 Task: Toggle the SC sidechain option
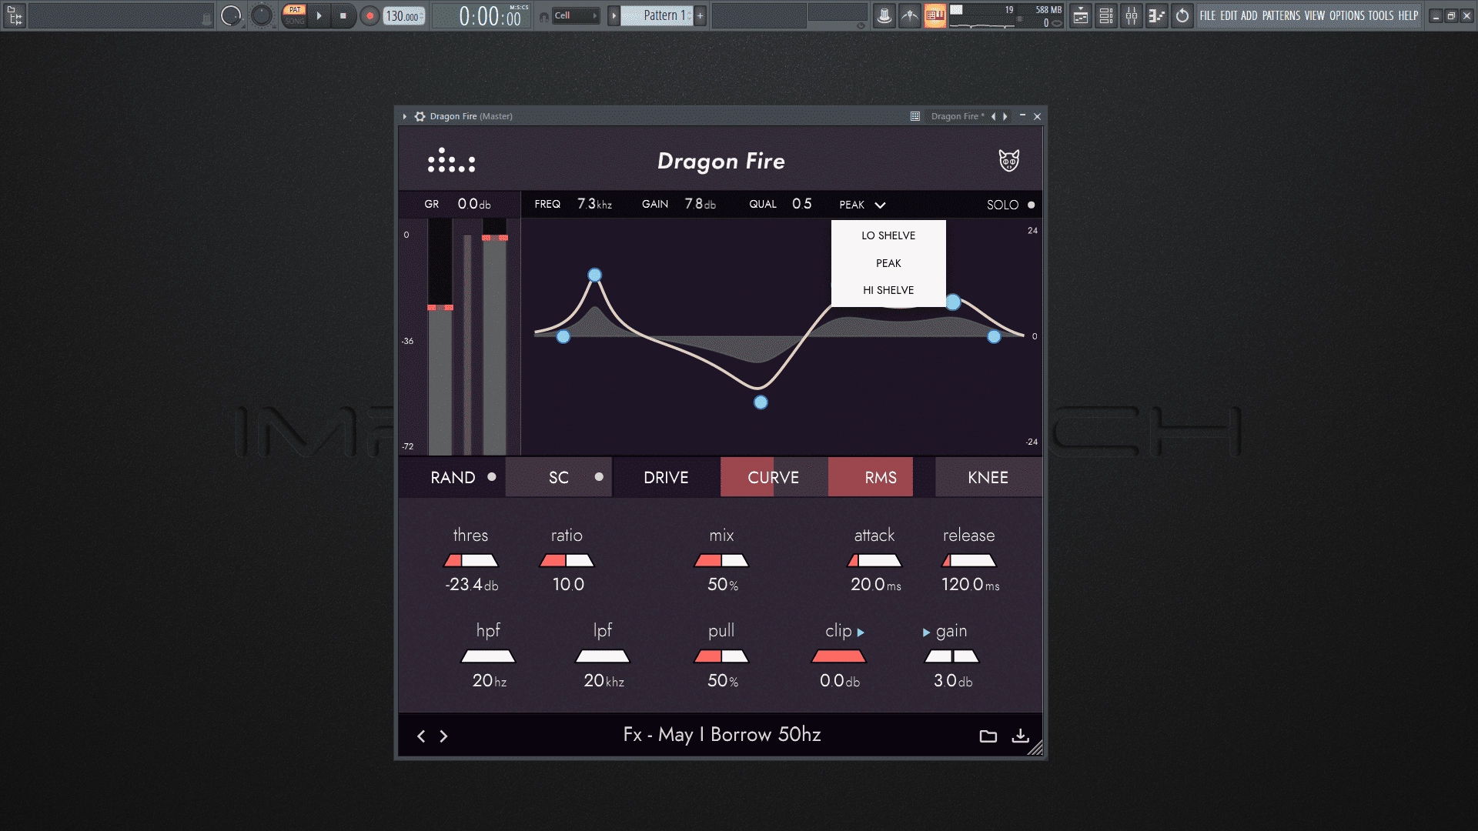tap(559, 477)
